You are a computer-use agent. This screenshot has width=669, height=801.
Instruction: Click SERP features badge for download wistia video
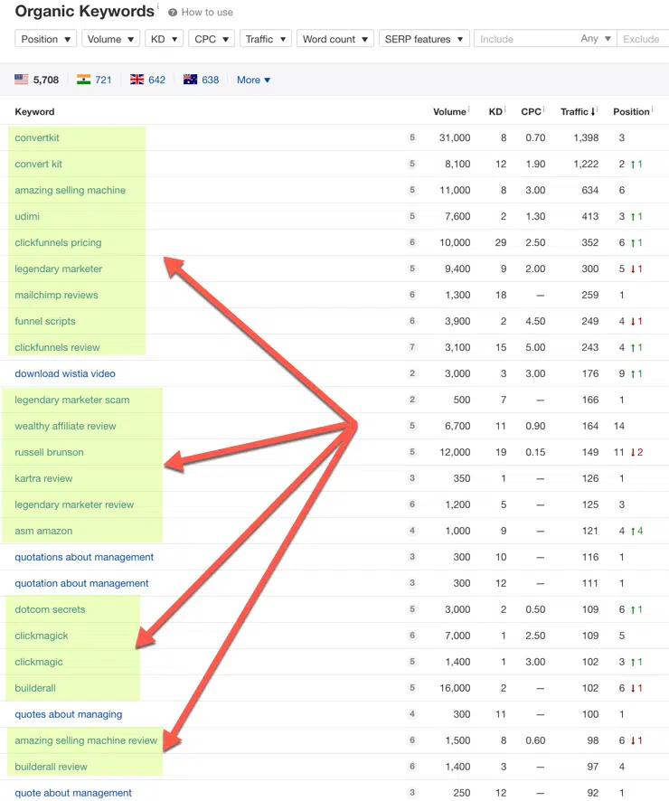point(412,373)
